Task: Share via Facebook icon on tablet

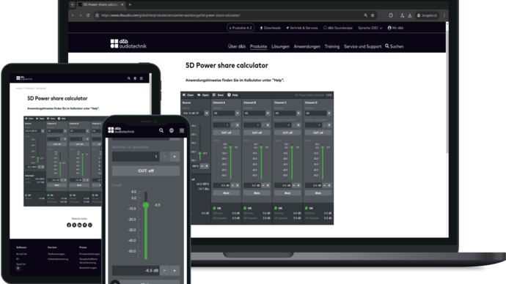Action: click(x=69, y=225)
